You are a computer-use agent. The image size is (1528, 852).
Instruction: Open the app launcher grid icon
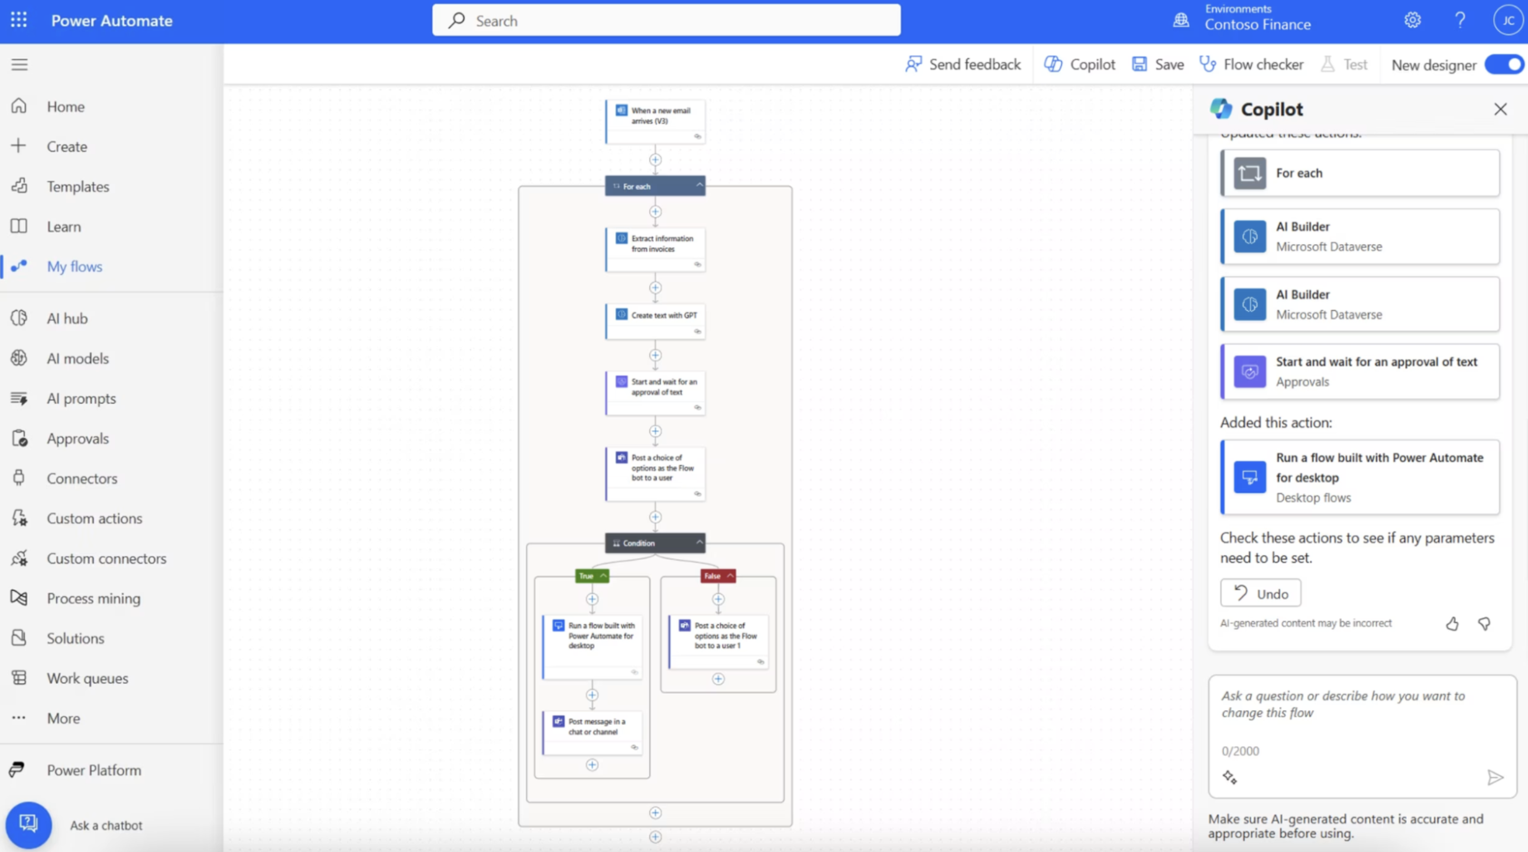[x=18, y=19]
